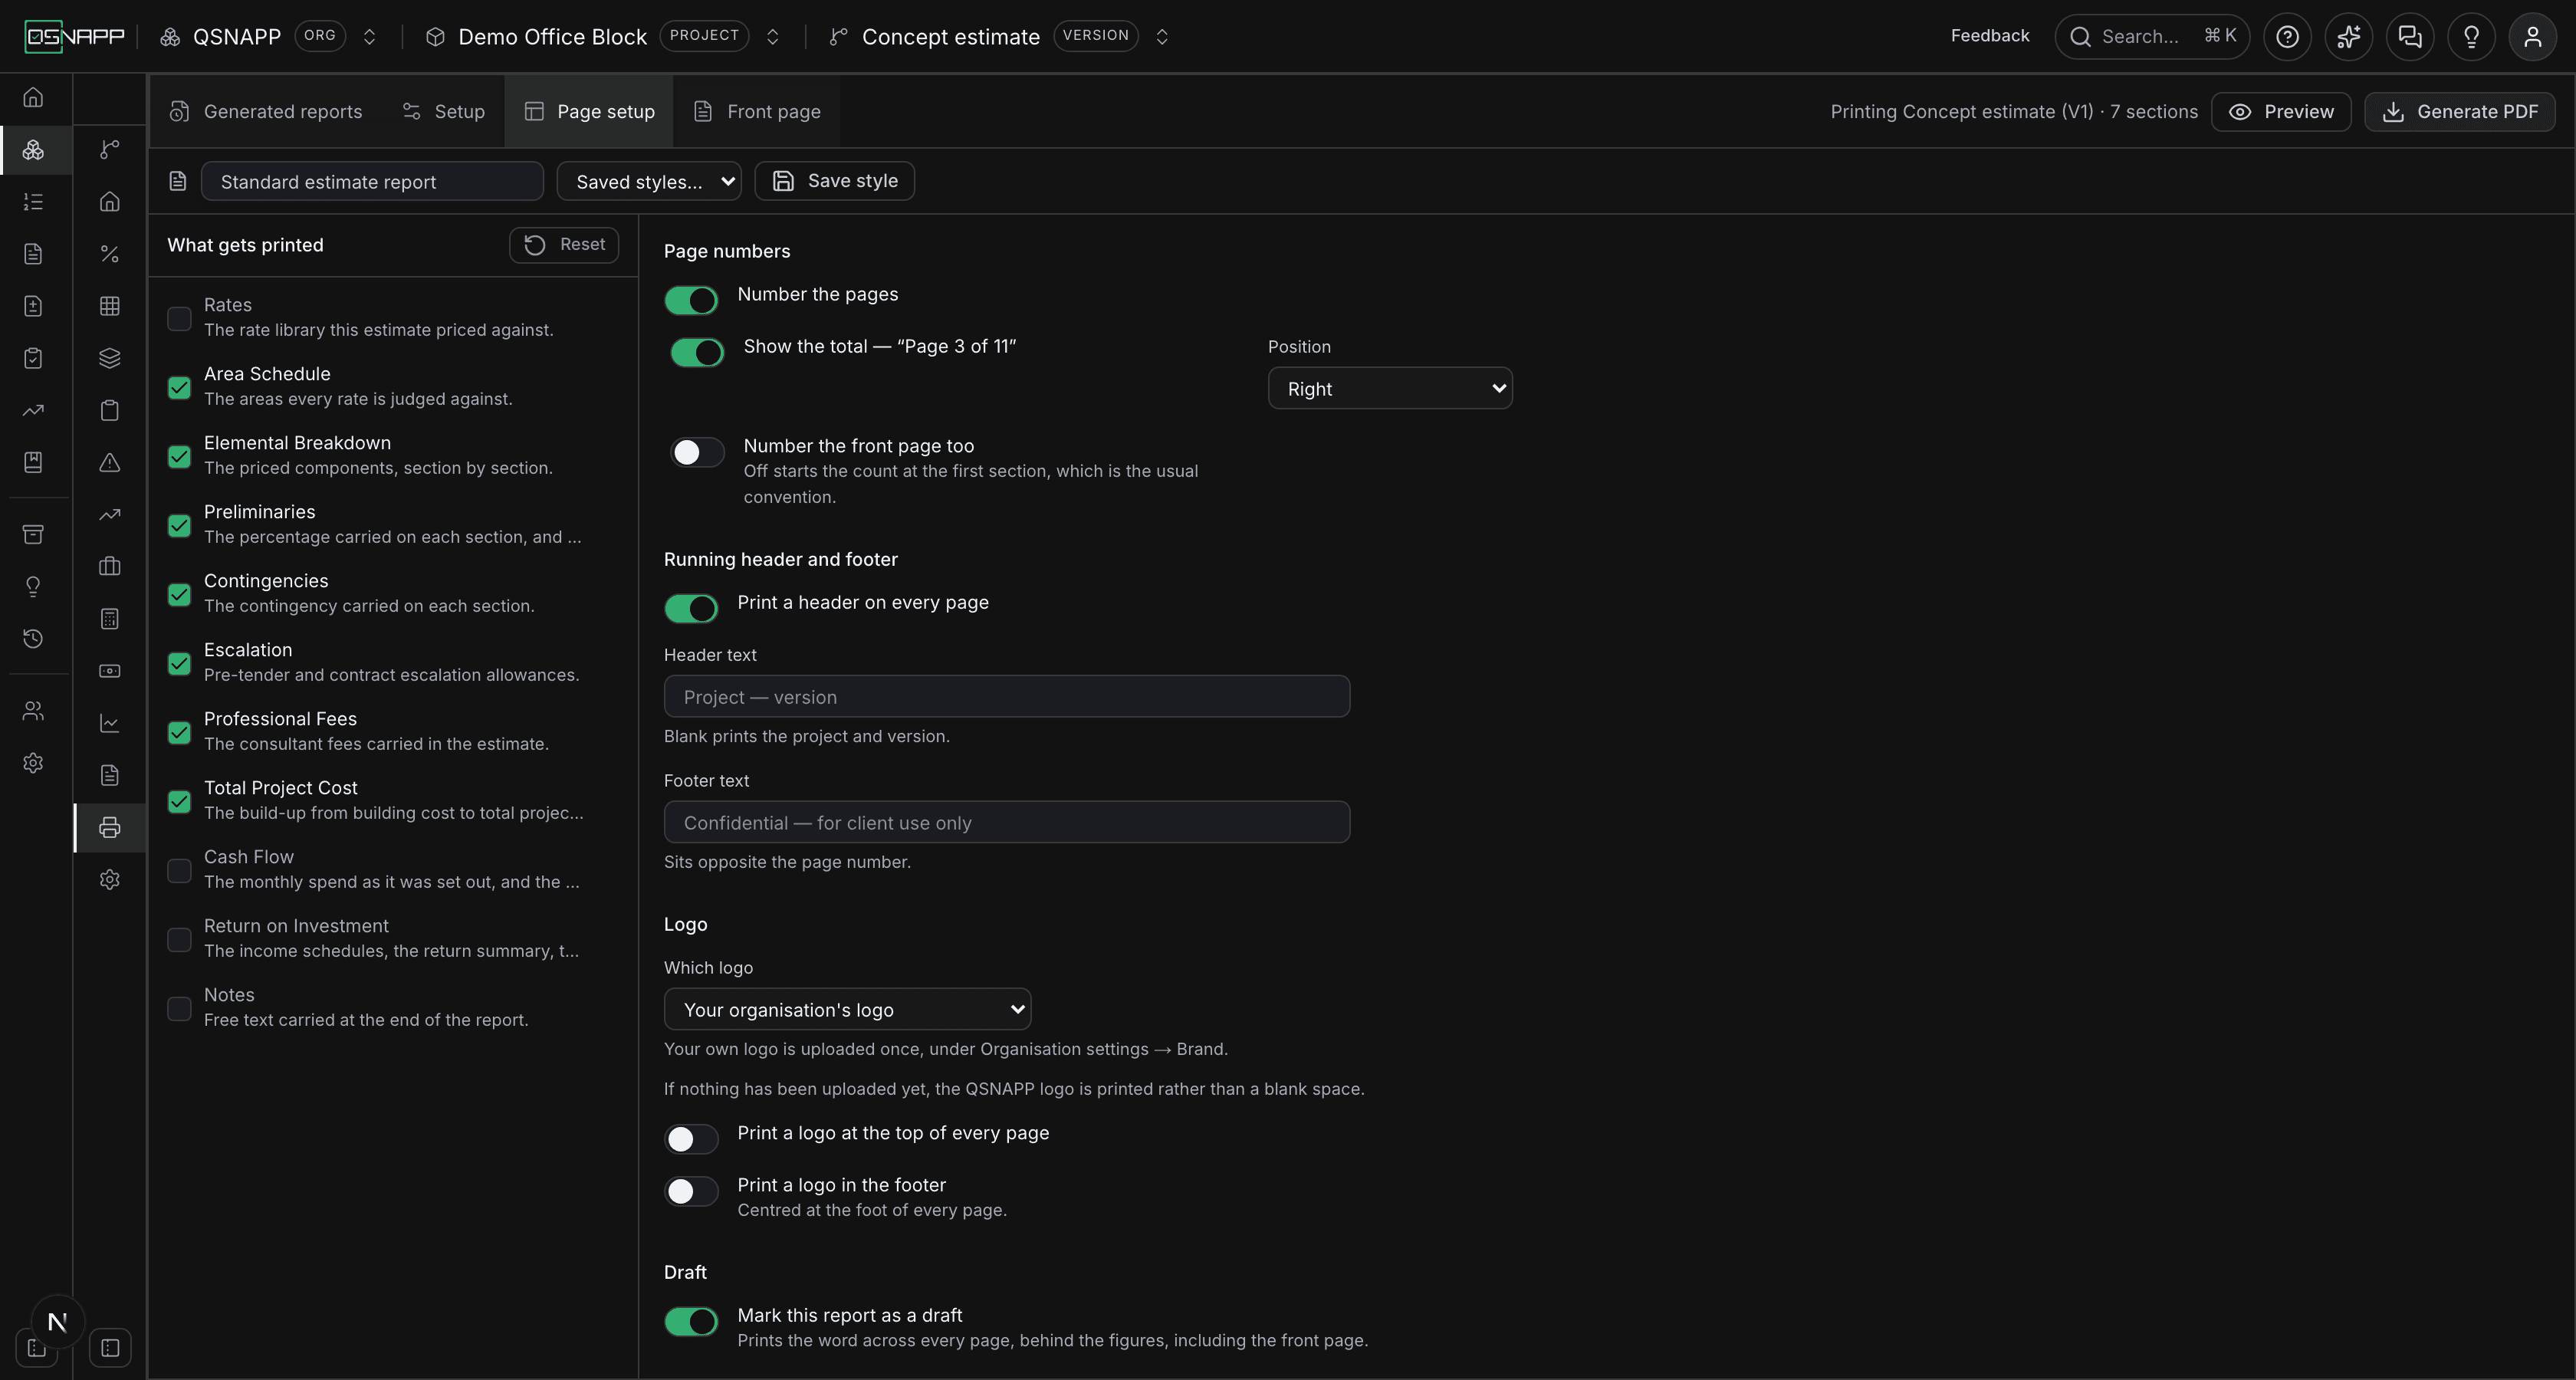This screenshot has width=2576, height=1380.
Task: Open the Which logo dropdown
Action: tap(847, 1009)
